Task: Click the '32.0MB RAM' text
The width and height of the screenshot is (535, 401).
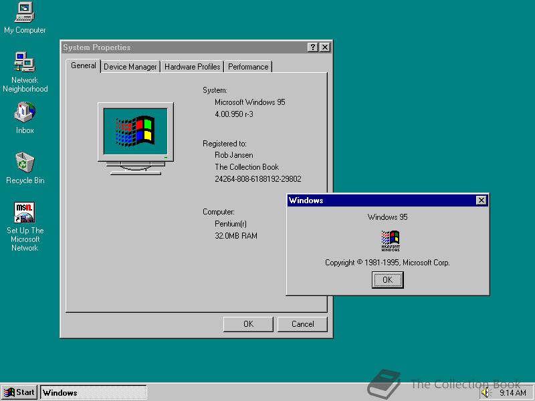Action: (236, 236)
